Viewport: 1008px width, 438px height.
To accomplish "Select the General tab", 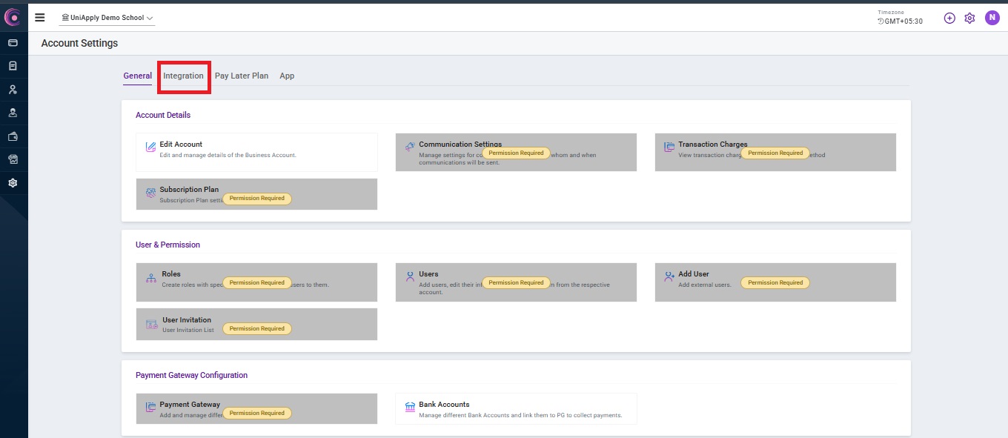I will [x=137, y=76].
